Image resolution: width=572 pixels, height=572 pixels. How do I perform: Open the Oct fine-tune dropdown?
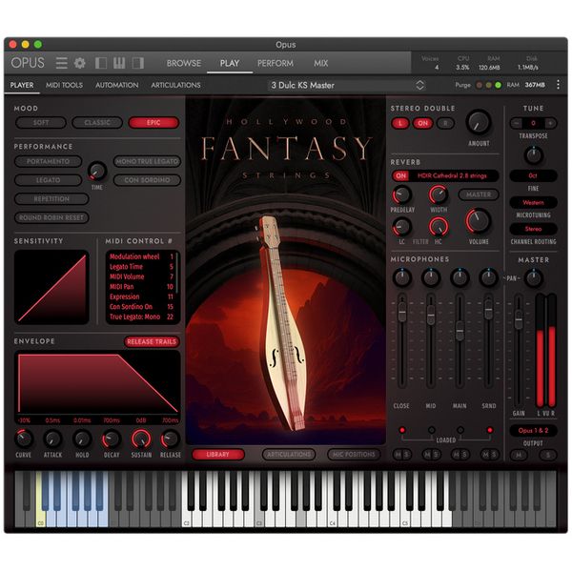[533, 175]
